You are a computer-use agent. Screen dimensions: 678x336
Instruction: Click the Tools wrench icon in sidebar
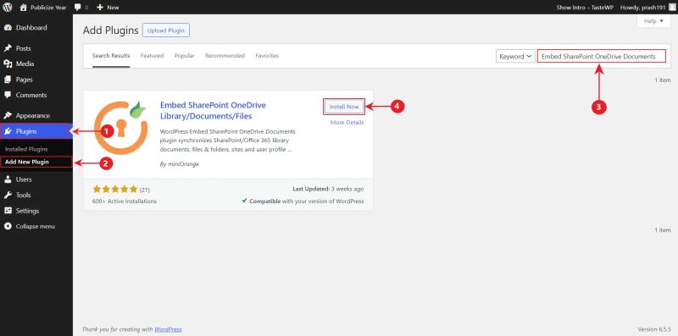coord(8,196)
